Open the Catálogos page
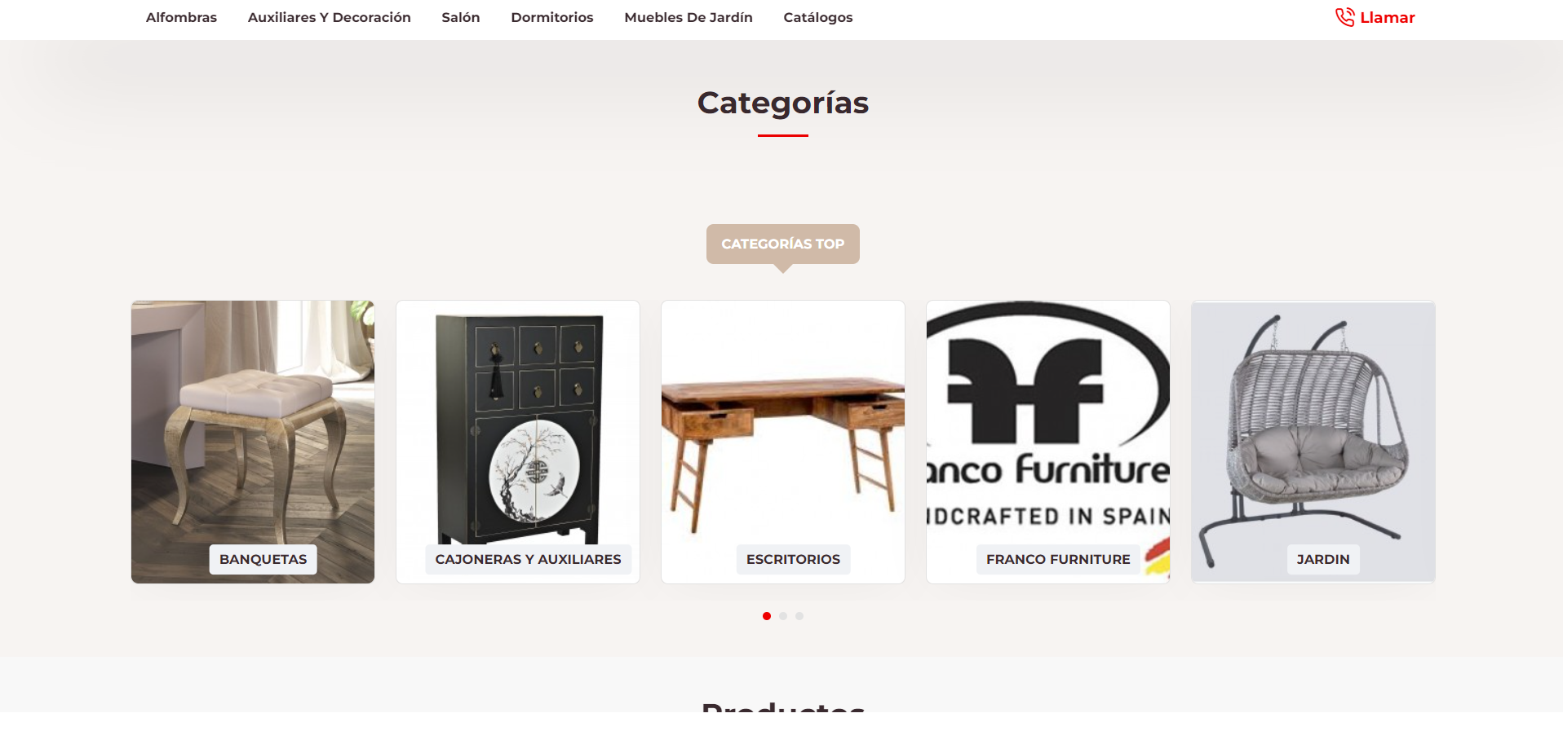Viewport: 1563px width, 744px height. point(818,17)
